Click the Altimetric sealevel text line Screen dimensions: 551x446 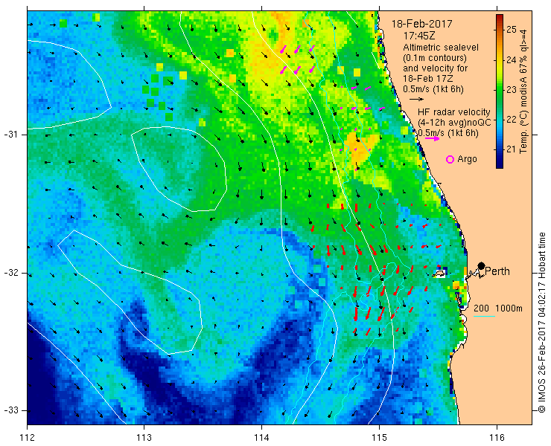coord(441,48)
